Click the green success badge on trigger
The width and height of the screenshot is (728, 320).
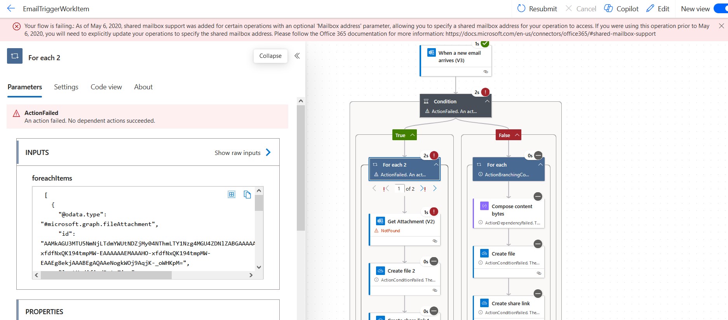pyautogui.click(x=485, y=43)
